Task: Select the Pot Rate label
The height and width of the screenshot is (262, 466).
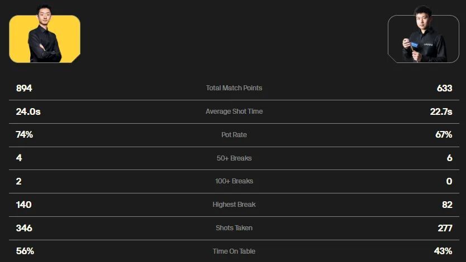Action: pos(234,135)
